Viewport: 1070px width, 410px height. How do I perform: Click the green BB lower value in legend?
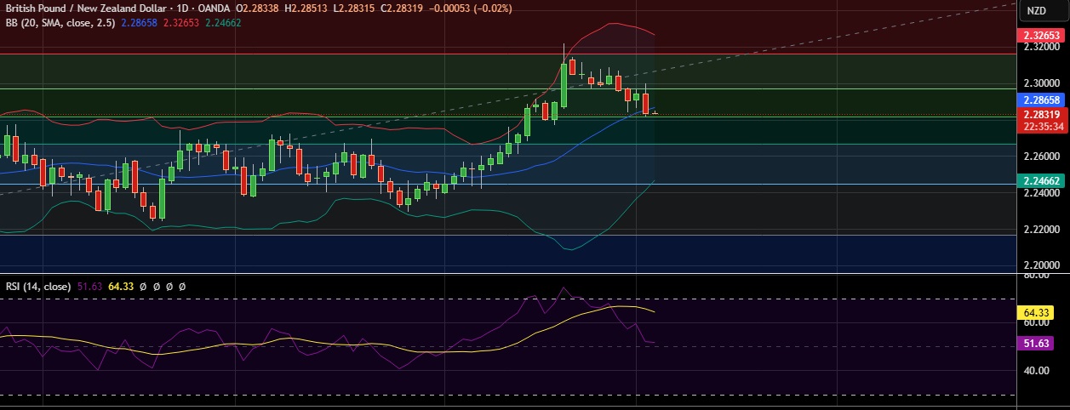pos(224,23)
